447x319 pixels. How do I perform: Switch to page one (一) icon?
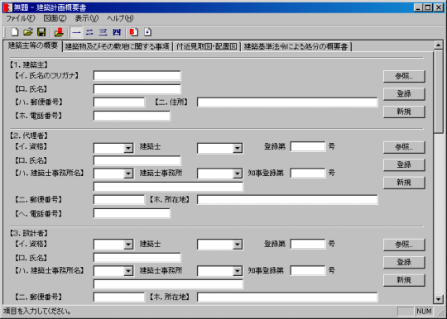coord(76,32)
